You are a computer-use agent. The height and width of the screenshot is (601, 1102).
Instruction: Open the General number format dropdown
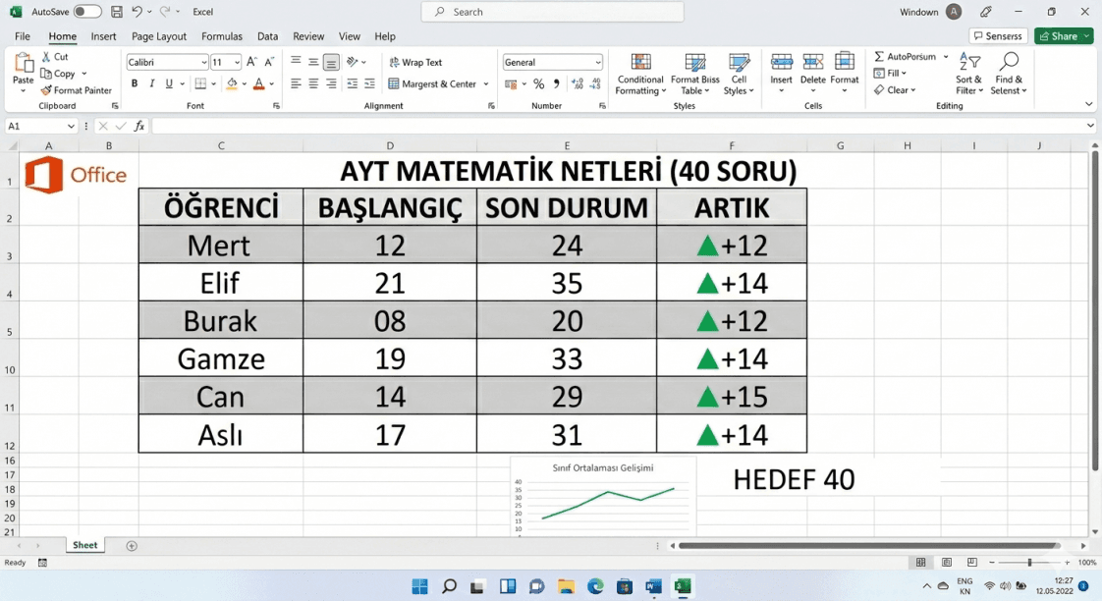tap(598, 63)
